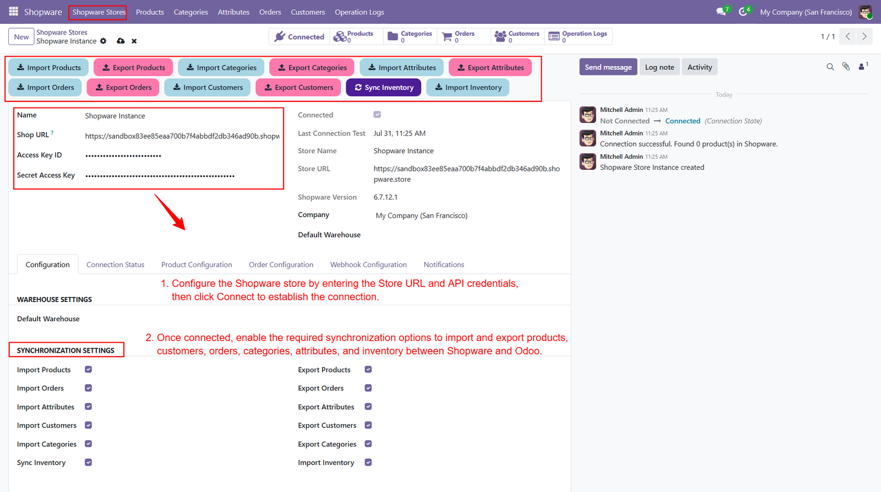Open the Company dropdown field

[x=468, y=215]
